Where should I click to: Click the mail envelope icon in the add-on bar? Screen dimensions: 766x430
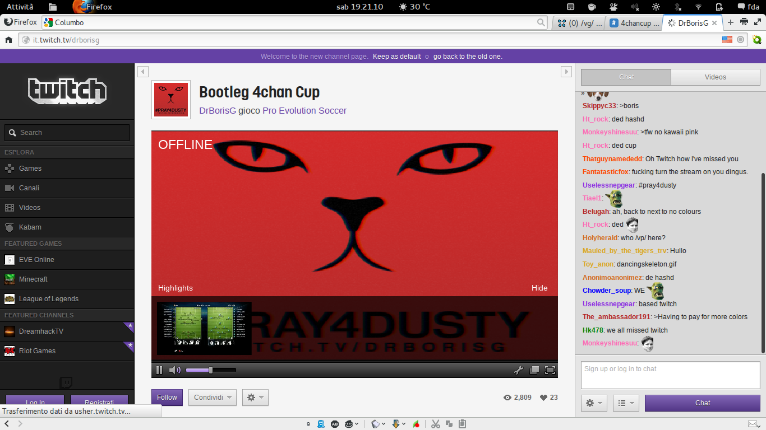pos(754,424)
